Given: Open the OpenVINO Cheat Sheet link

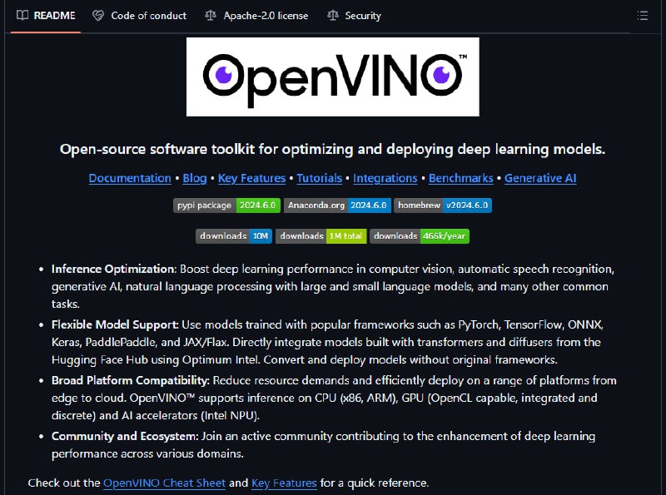Looking at the screenshot, I should [164, 483].
